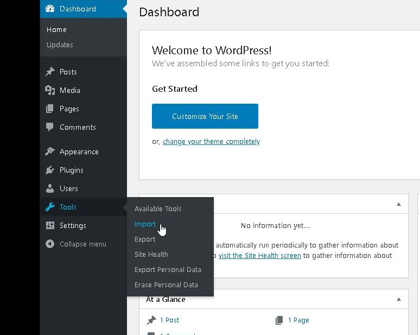Click the Settings sliders icon
This screenshot has width=420, height=335.
(50, 225)
